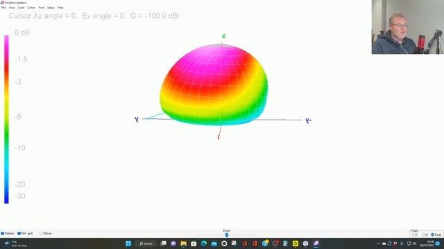The height and width of the screenshot is (249, 444).
Task: Open the Colors menu
Action: pyautogui.click(x=31, y=8)
